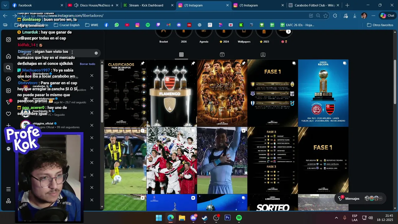Screen dimensions: 398x224
Task: Select the Tagged posts tab
Action: (263, 55)
